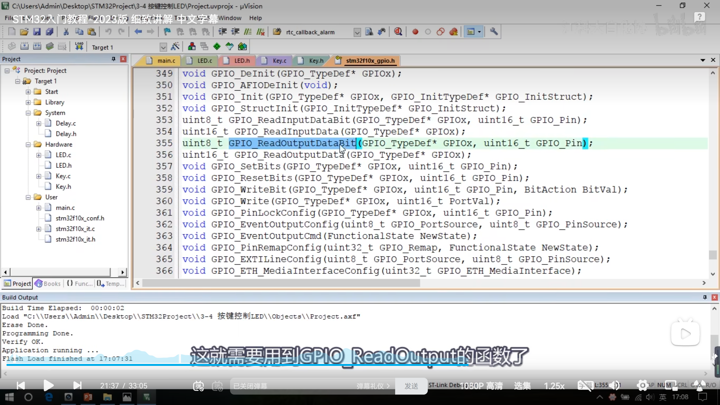Start debug session magnifier icon
Viewport: 720px width, 405px height.
398,32
